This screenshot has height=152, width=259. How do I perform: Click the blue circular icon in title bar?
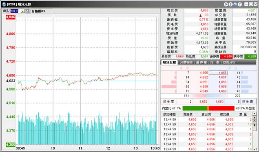coord(235,4)
